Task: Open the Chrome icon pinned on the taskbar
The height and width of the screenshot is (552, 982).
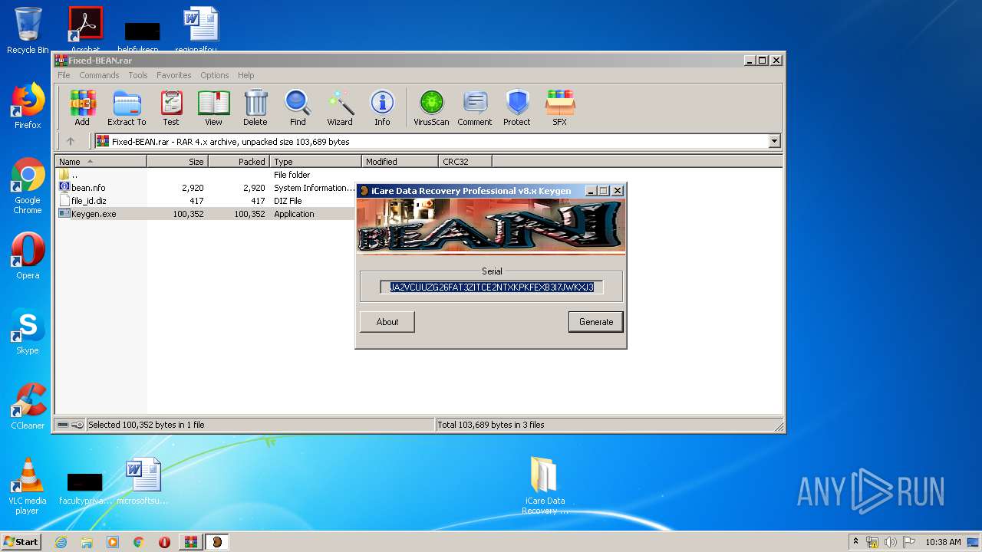Action: [x=139, y=542]
